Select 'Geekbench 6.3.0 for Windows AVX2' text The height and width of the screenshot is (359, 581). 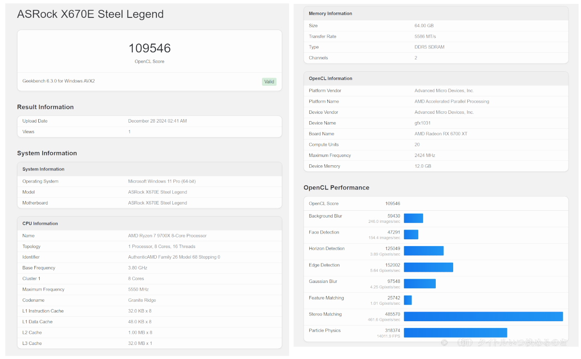coord(59,81)
